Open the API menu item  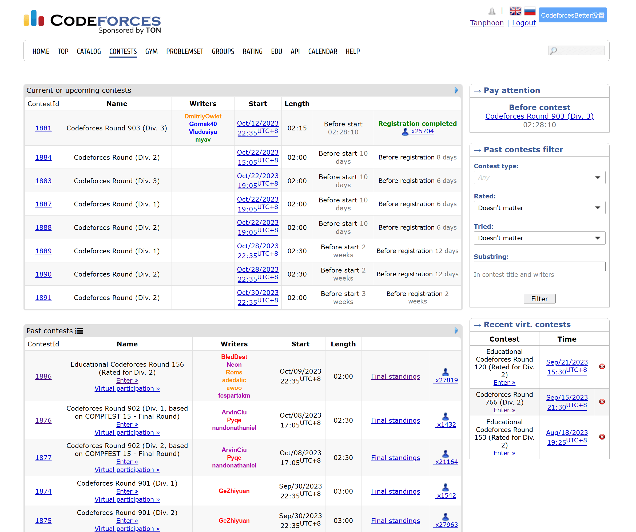(295, 51)
